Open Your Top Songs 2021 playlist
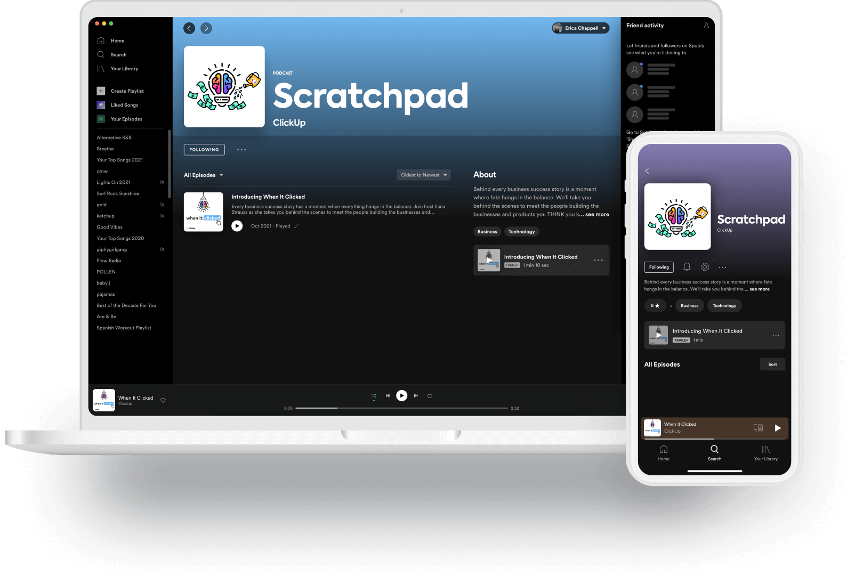 click(x=119, y=160)
